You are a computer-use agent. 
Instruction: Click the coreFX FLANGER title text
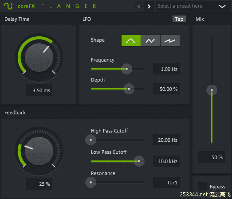57,6
